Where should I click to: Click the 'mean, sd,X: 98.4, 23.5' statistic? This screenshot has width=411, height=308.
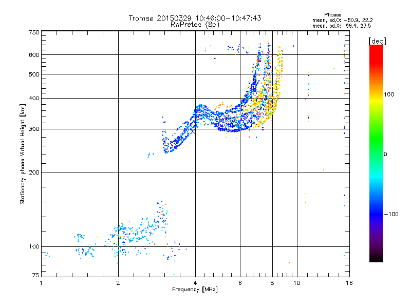(x=342, y=26)
